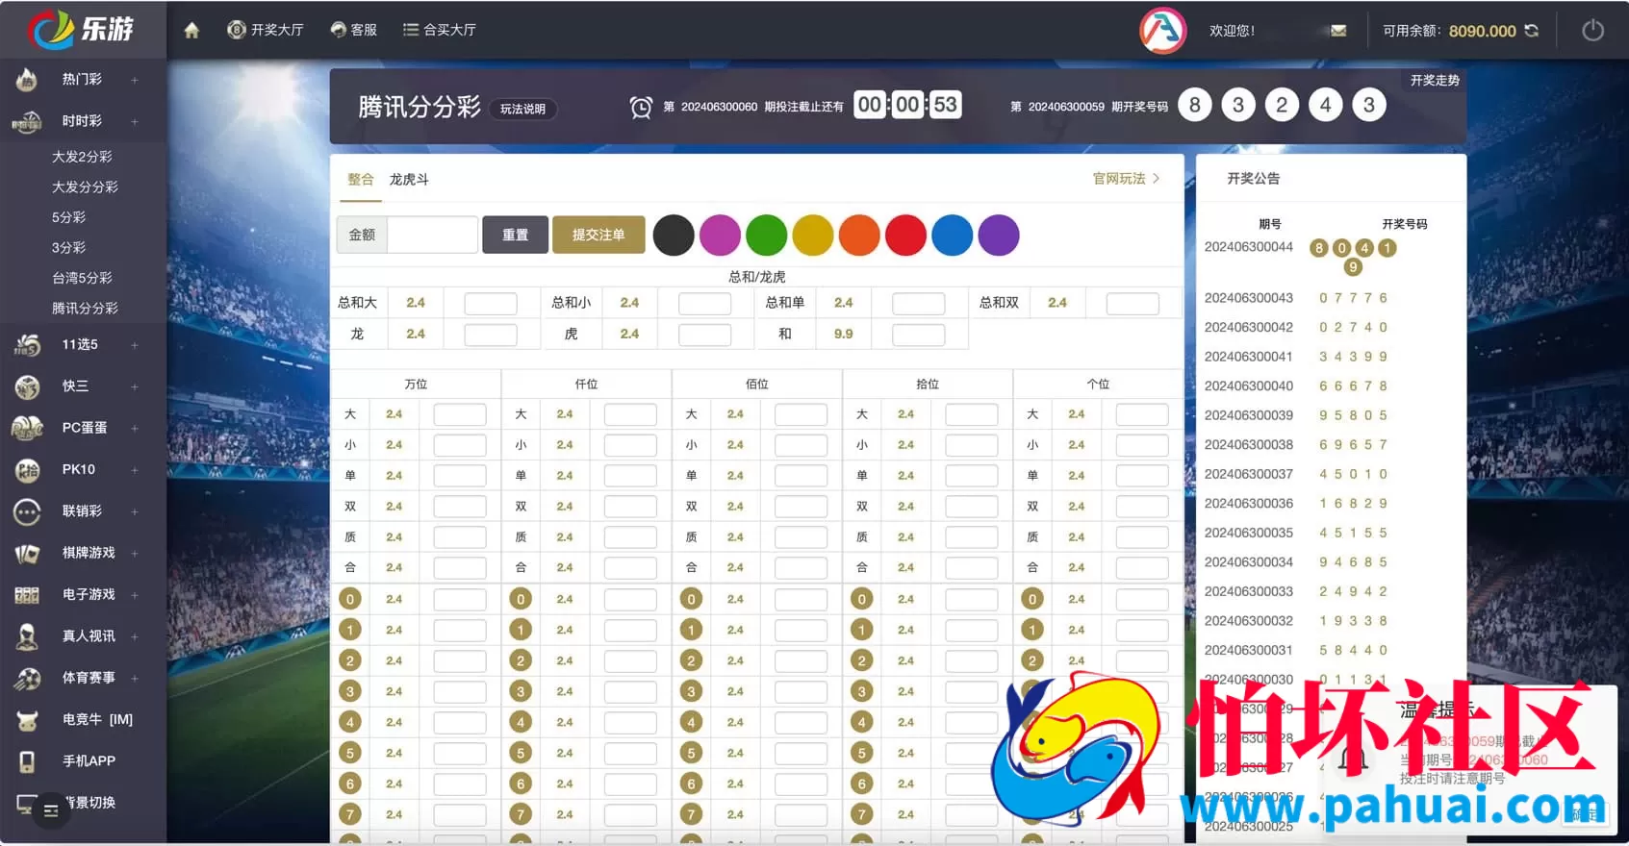The height and width of the screenshot is (846, 1629).
Task: Open the mail envelope icon
Action: (x=1338, y=31)
